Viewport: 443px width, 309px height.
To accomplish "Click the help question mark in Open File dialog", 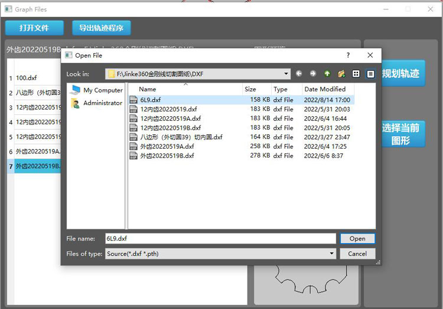I will tap(348, 55).
